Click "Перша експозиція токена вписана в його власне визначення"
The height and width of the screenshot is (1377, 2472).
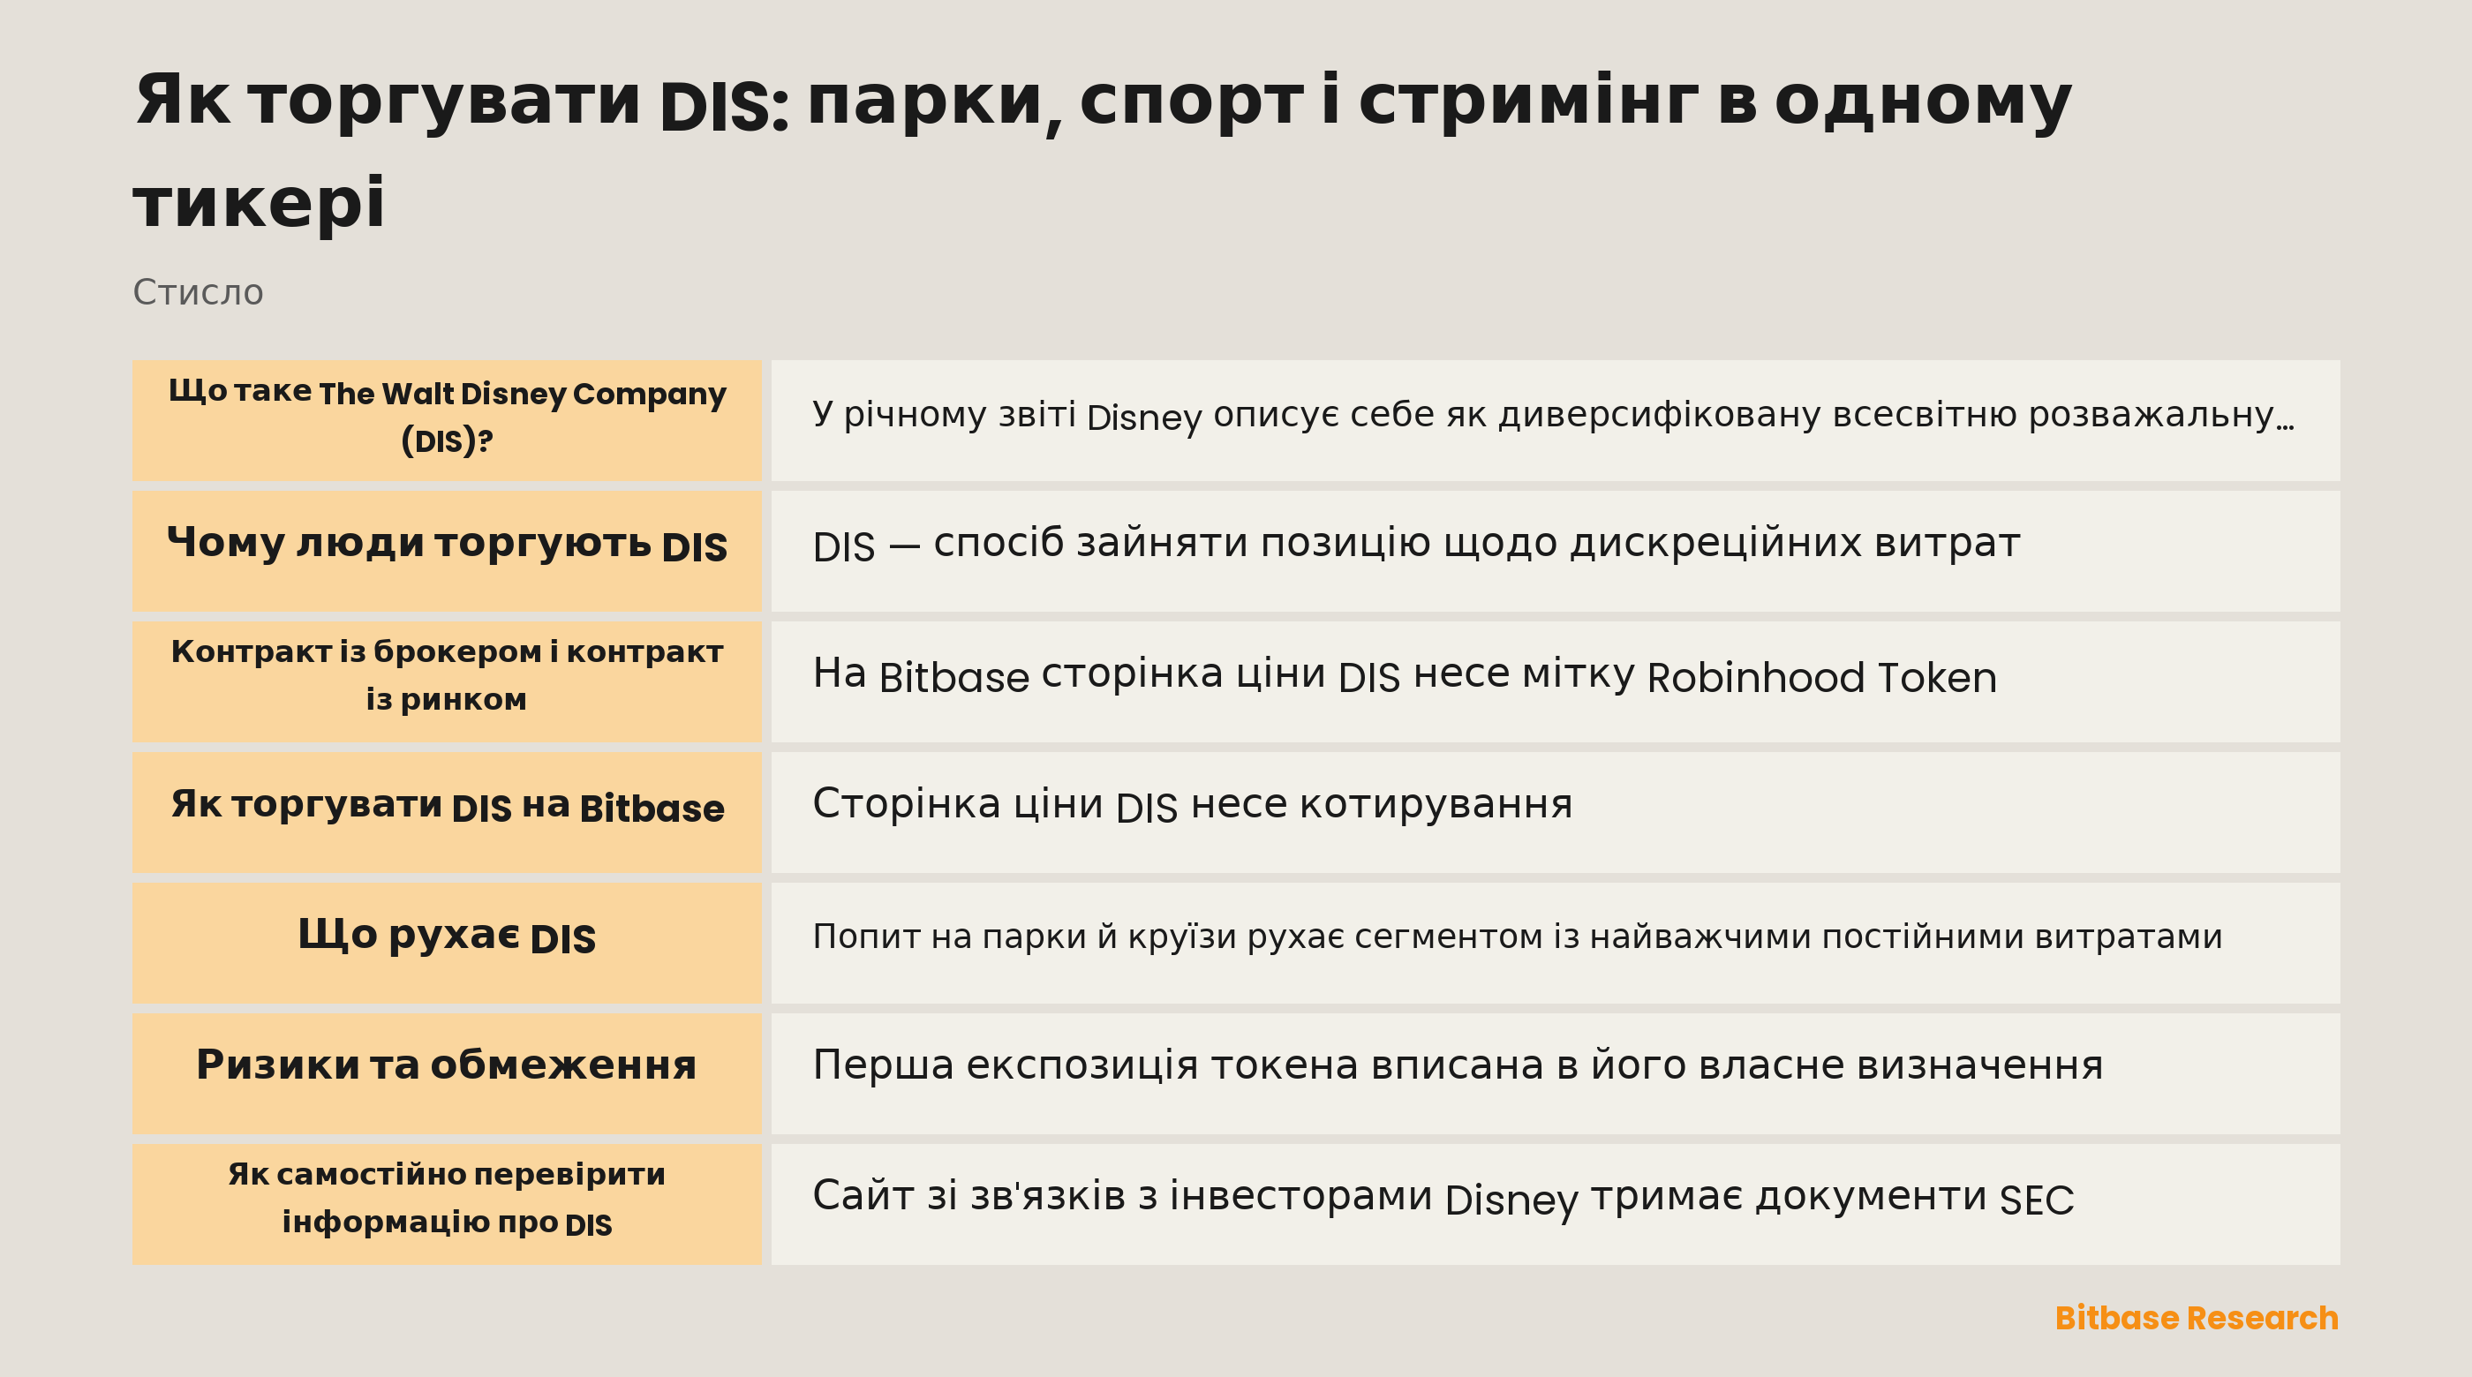(1458, 1065)
